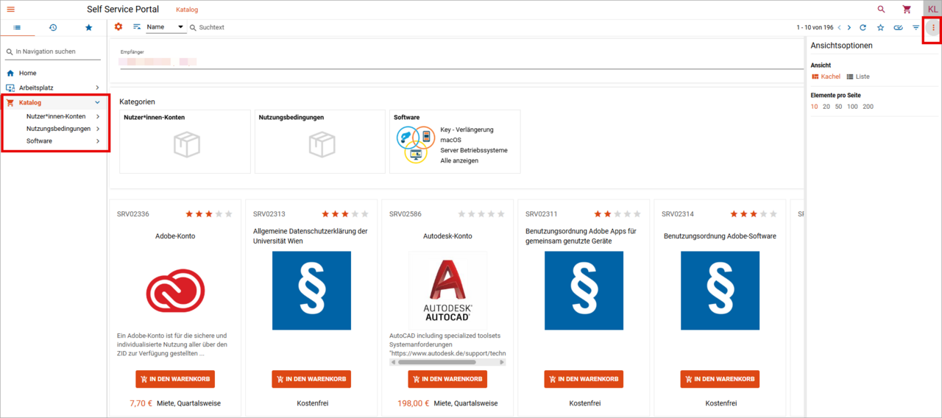
Task: Open the three-dot view options menu
Action: coord(933,27)
